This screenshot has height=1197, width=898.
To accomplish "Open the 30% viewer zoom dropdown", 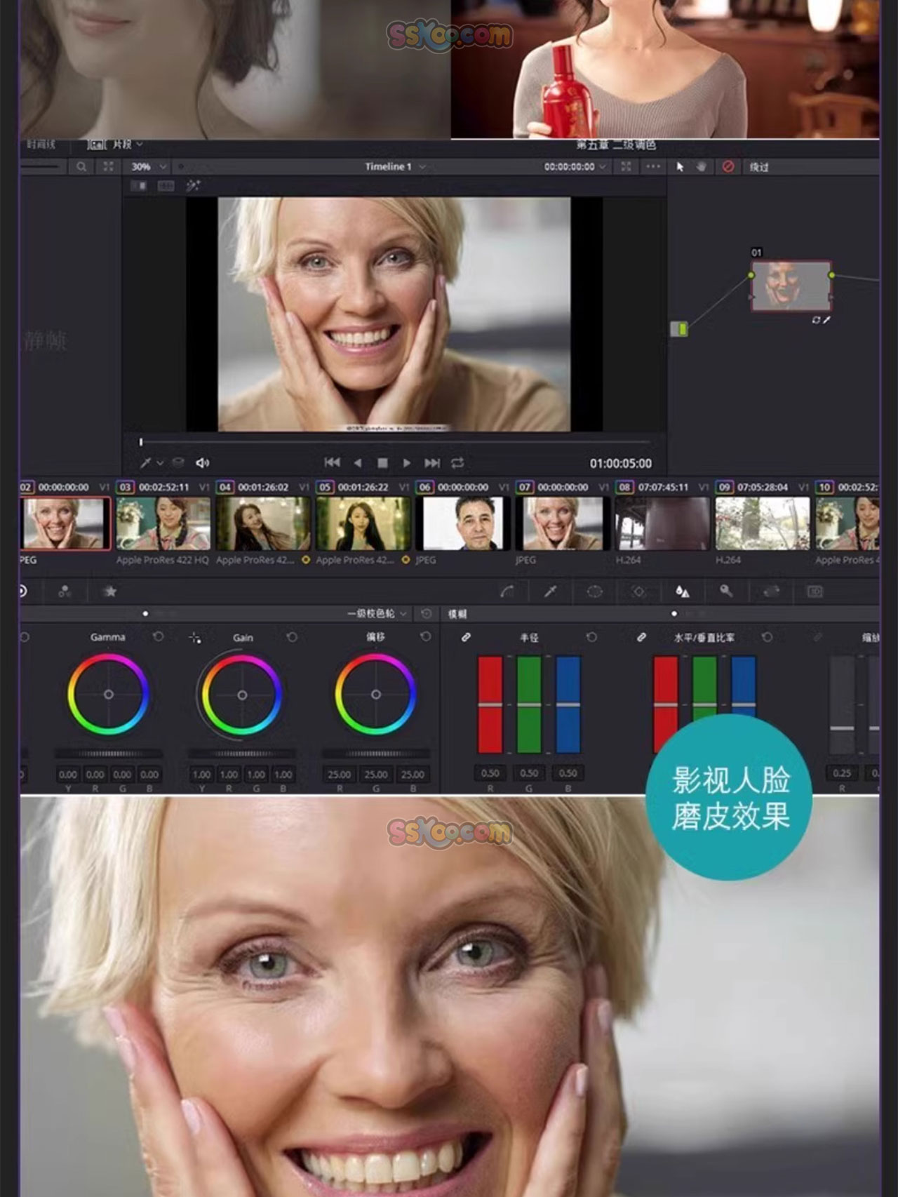I will pos(149,167).
